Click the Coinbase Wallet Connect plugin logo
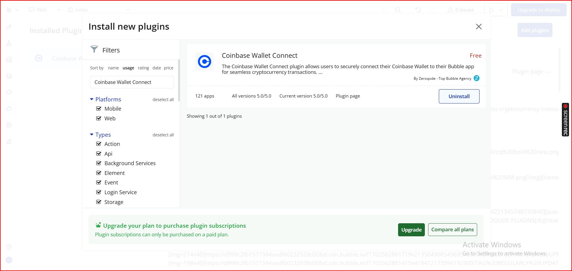 tap(204, 62)
